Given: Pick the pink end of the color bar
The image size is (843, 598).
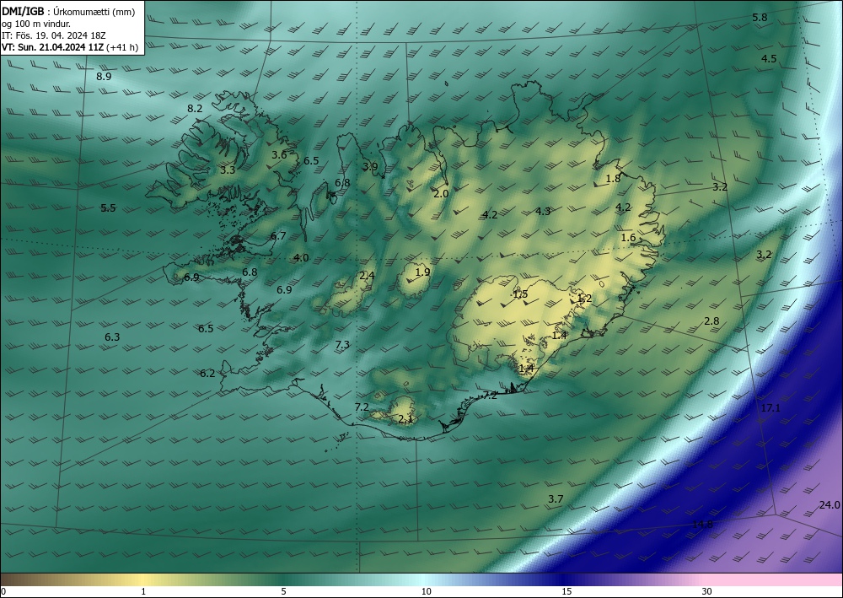Looking at the screenshot, I should [x=774, y=579].
